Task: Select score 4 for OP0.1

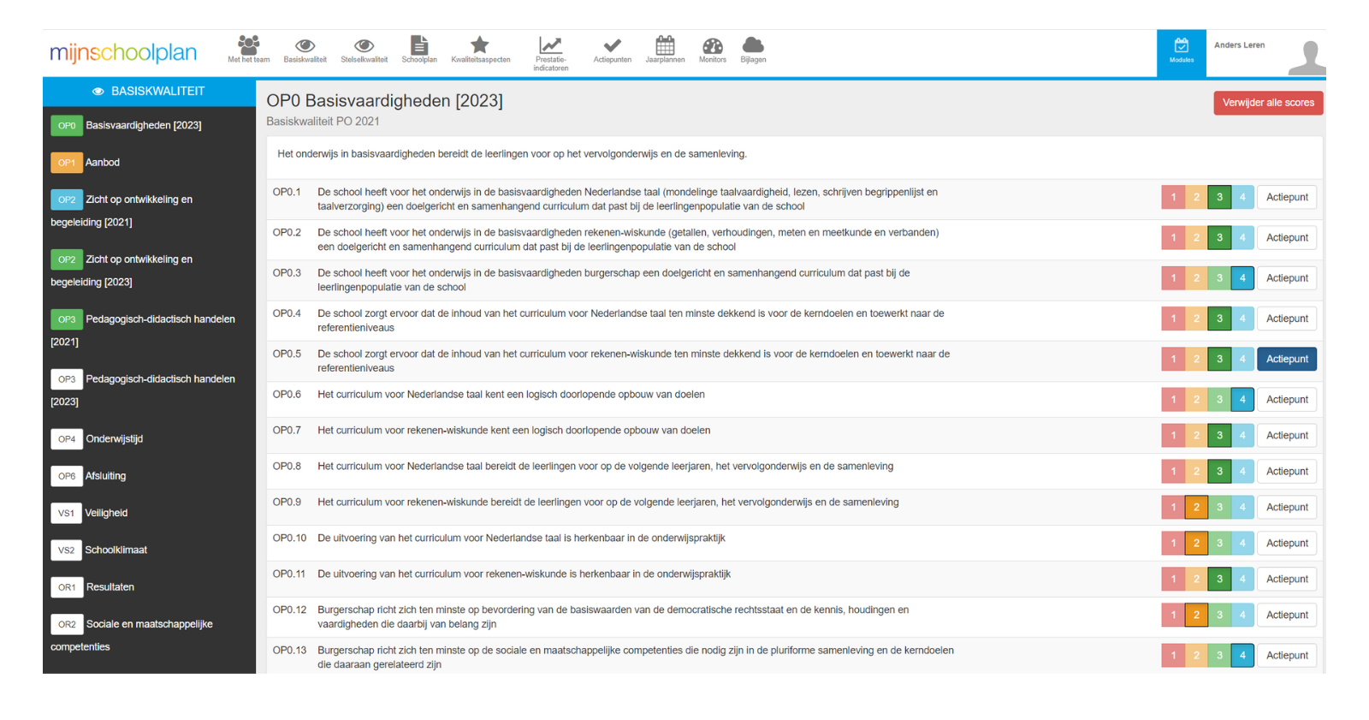Action: point(1242,197)
